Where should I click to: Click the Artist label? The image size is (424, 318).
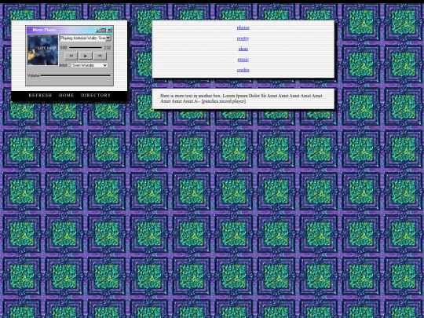pos(63,65)
